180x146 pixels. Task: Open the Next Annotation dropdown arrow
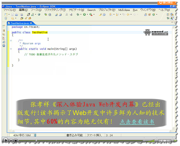click(114, 15)
